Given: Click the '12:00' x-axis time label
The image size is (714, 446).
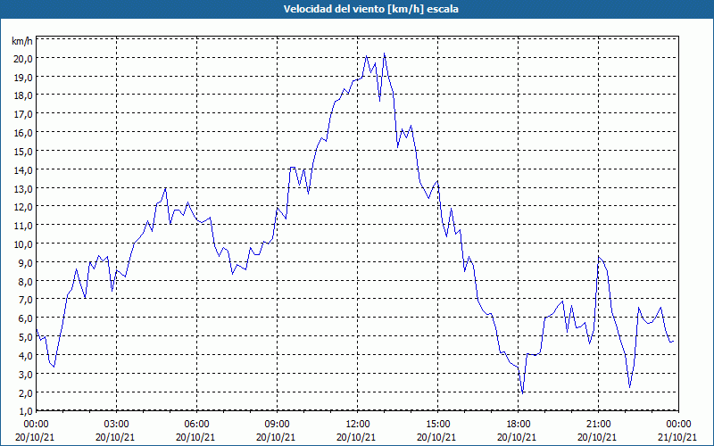Looking at the screenshot, I should (x=358, y=425).
